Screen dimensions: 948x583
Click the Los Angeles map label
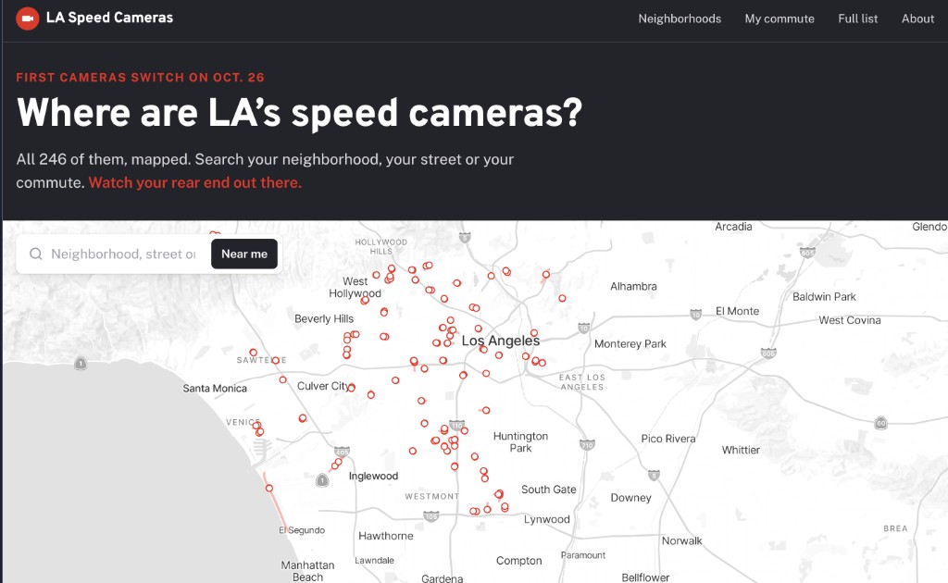tap(501, 341)
